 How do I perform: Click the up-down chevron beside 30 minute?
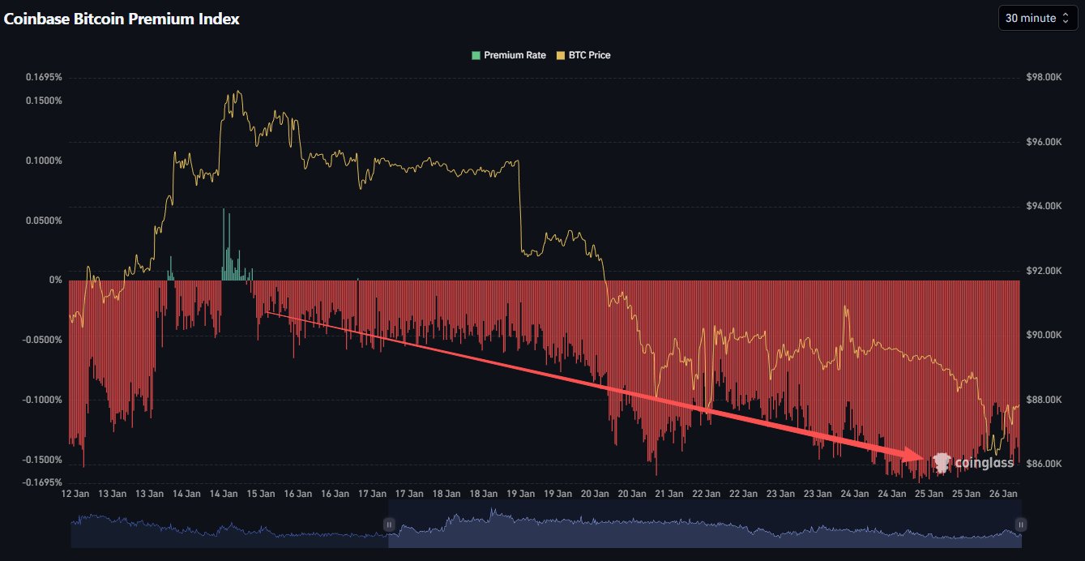(x=1066, y=18)
